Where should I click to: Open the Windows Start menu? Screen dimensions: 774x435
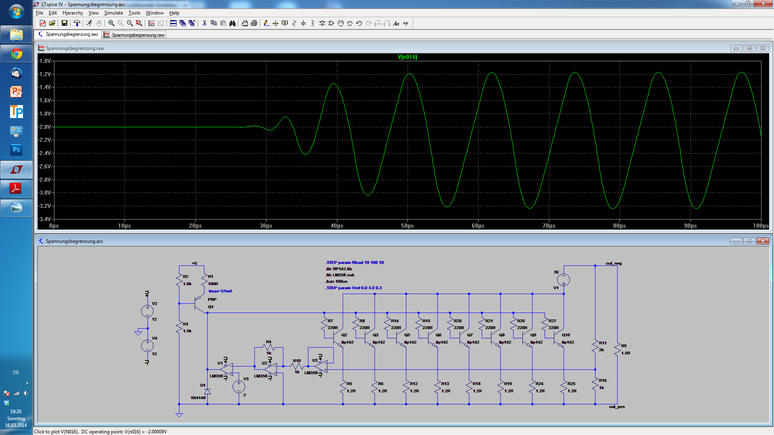16,12
